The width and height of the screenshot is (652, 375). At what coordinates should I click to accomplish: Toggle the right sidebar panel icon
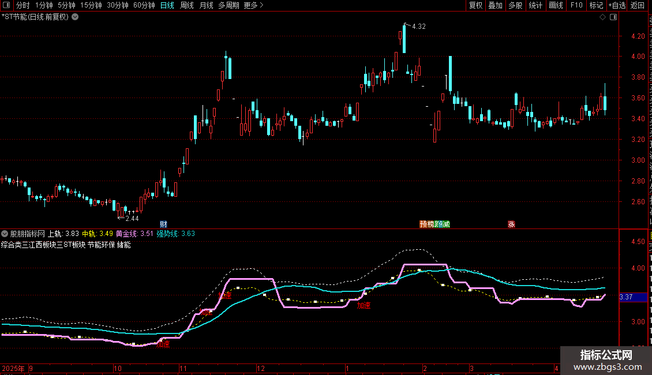[x=613, y=17]
